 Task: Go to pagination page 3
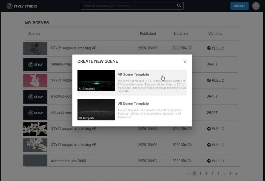click(x=206, y=173)
